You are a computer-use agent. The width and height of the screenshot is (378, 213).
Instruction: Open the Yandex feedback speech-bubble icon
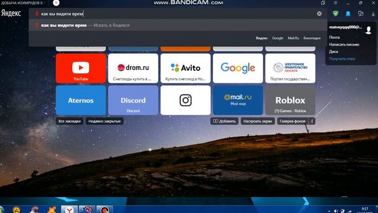pos(361,14)
